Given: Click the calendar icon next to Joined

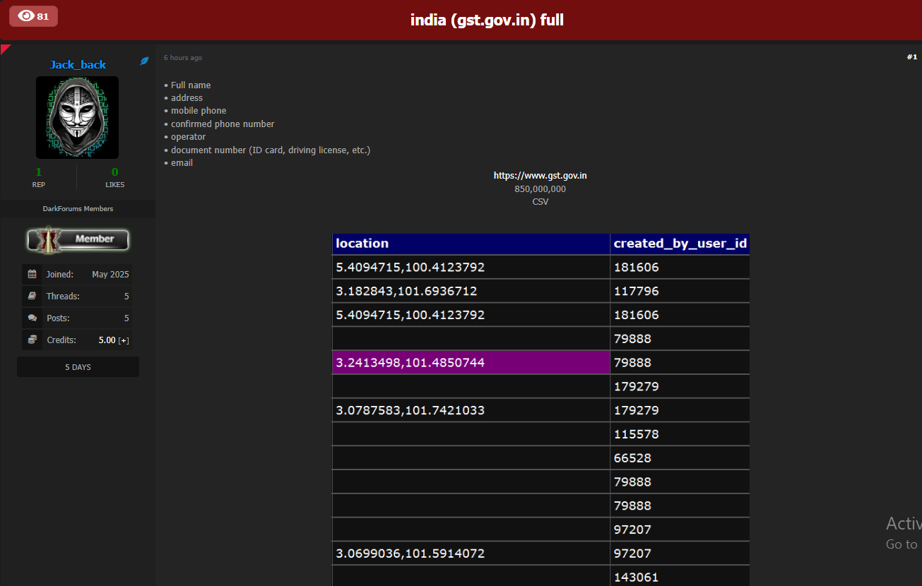Looking at the screenshot, I should [32, 274].
